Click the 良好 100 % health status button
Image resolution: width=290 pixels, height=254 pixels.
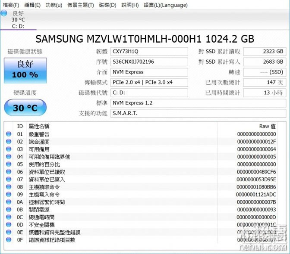(25, 70)
